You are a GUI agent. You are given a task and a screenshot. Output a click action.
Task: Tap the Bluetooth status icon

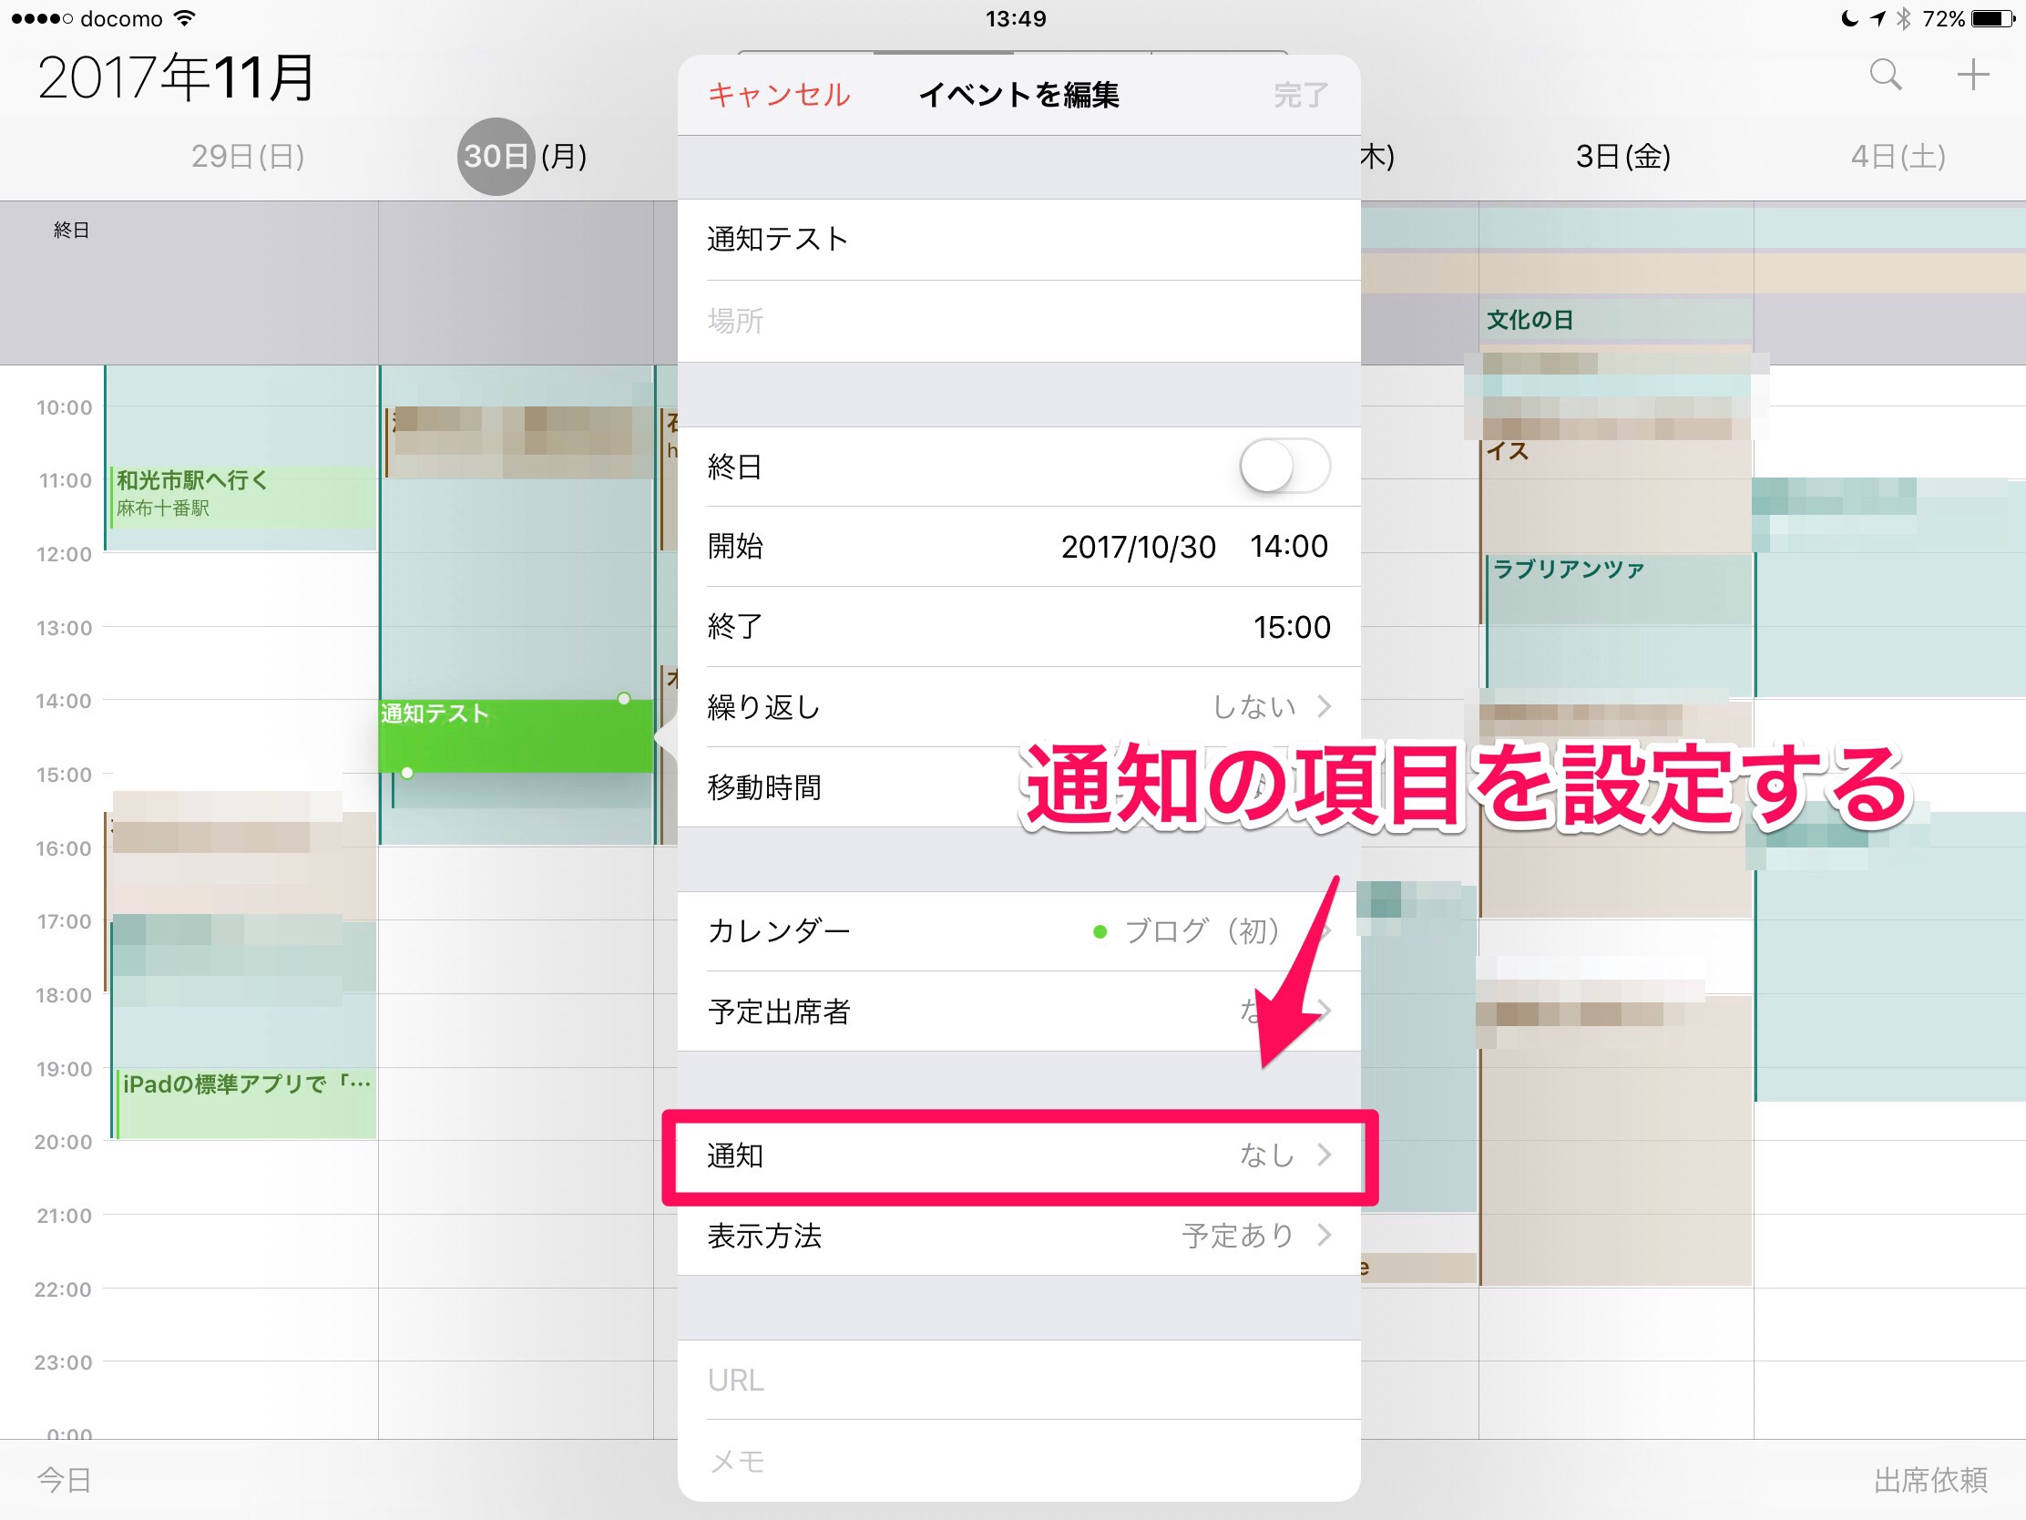coord(1904,18)
